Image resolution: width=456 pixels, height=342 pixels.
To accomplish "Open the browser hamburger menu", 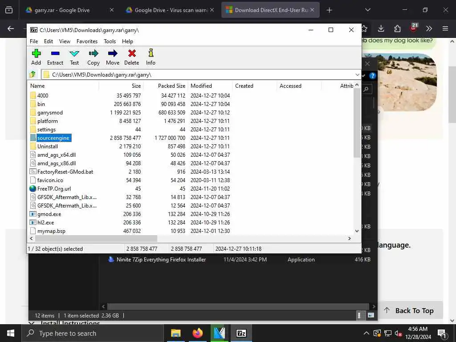I will 445,28.
